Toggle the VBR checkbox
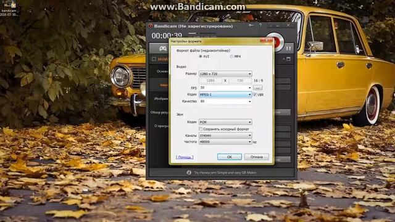The height and width of the screenshot is (222, 395). (255, 94)
